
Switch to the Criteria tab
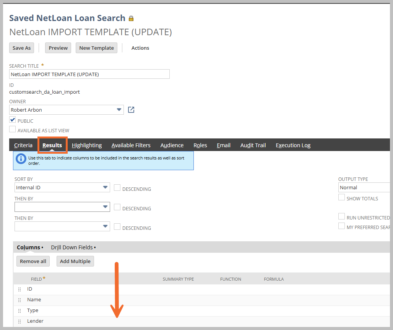click(23, 145)
